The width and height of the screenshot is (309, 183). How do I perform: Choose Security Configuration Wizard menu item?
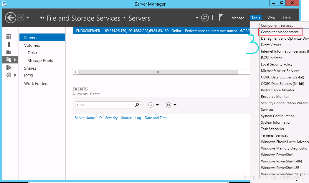[284, 103]
